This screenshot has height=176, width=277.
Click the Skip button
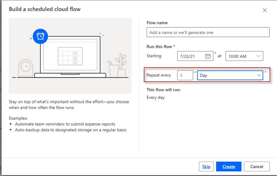206,167
